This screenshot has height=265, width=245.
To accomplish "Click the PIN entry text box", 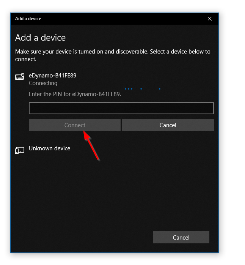I will 121,108.
